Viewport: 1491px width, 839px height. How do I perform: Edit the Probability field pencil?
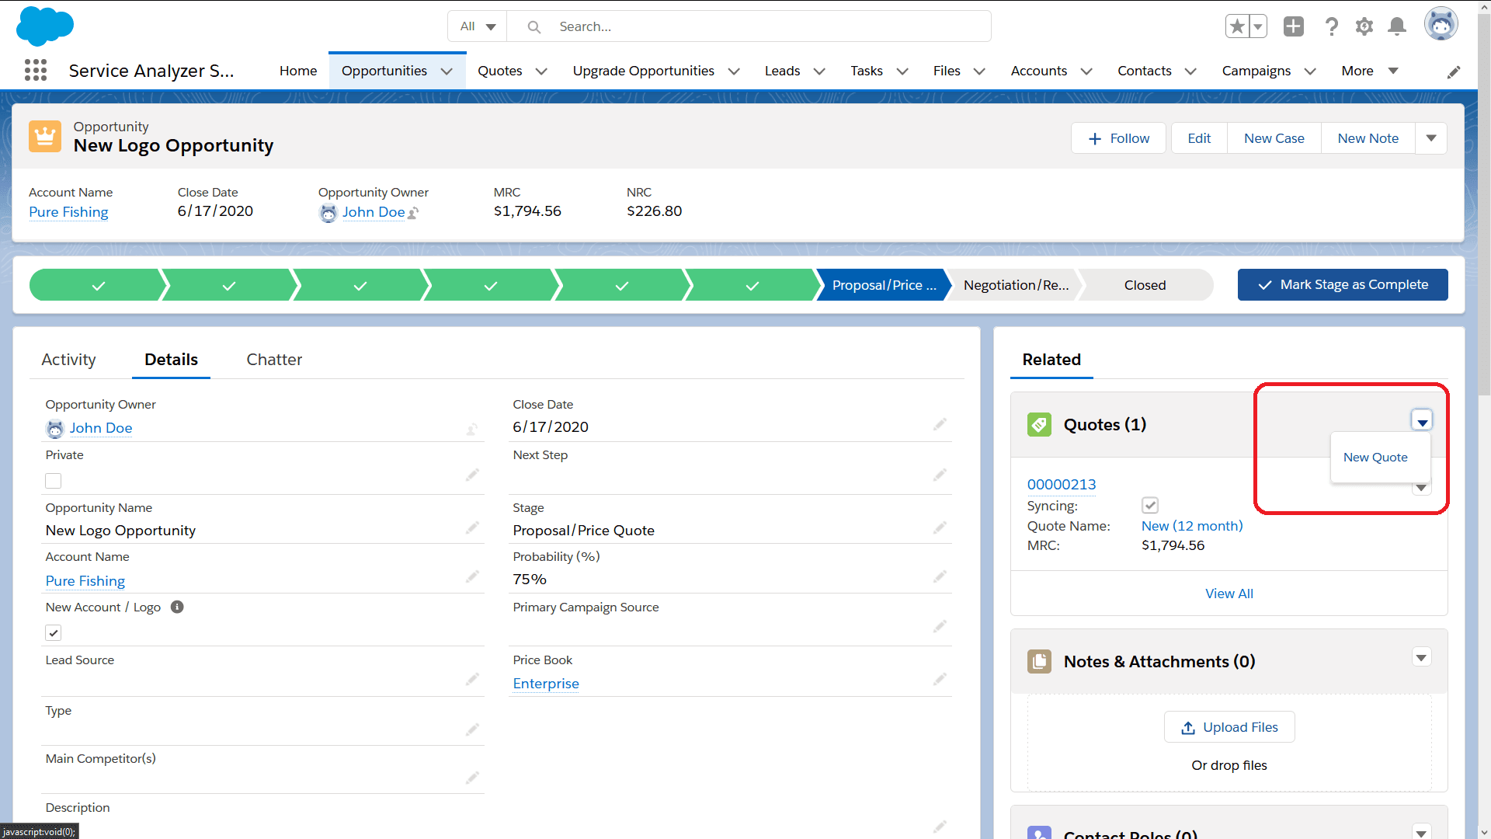(940, 576)
